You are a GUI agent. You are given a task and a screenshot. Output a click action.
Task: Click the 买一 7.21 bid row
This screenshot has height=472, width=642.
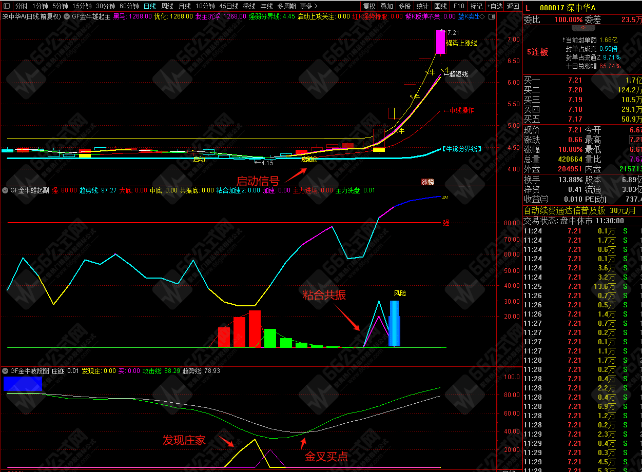click(x=582, y=80)
